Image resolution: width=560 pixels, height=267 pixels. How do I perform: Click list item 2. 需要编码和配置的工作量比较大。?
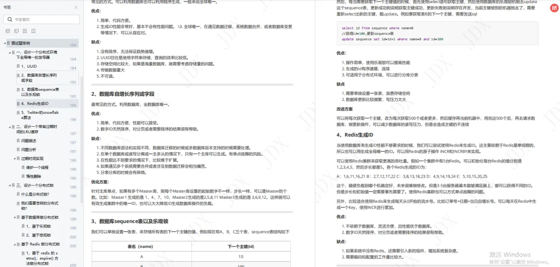coord(372,257)
